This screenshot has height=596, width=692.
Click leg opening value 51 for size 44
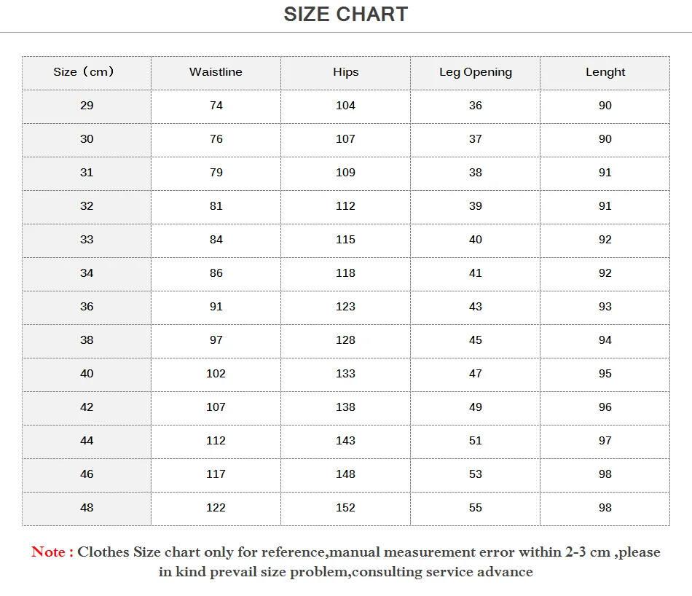476,441
